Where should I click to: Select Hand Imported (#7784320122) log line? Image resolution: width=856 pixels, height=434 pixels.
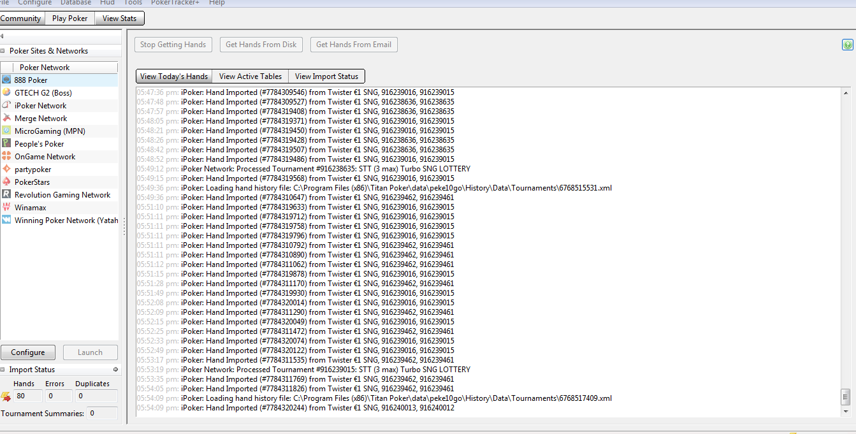(296, 351)
